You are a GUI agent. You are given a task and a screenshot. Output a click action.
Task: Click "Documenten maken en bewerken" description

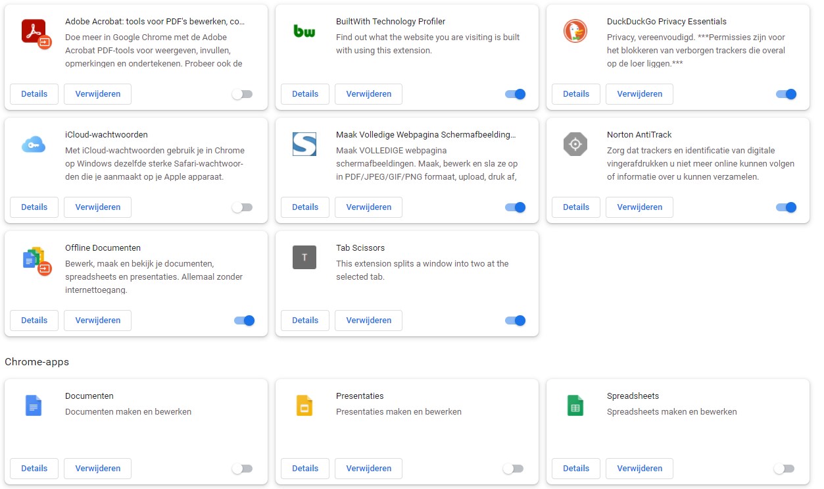(128, 412)
